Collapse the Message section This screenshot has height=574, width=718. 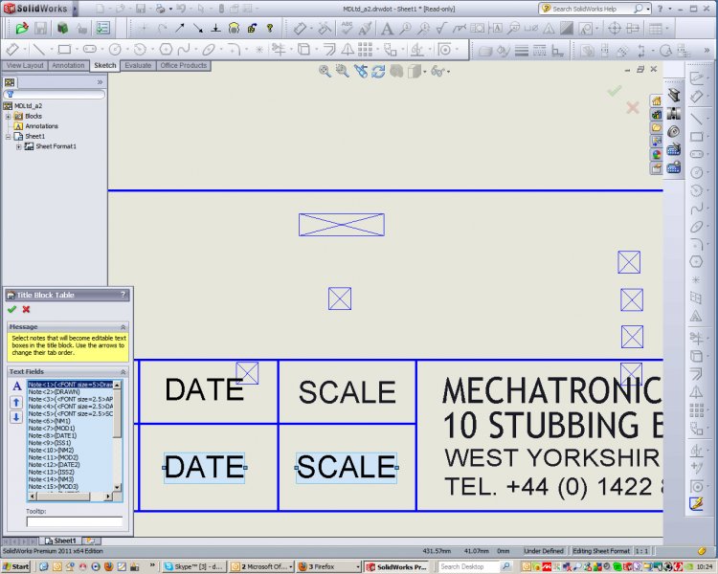coord(123,327)
